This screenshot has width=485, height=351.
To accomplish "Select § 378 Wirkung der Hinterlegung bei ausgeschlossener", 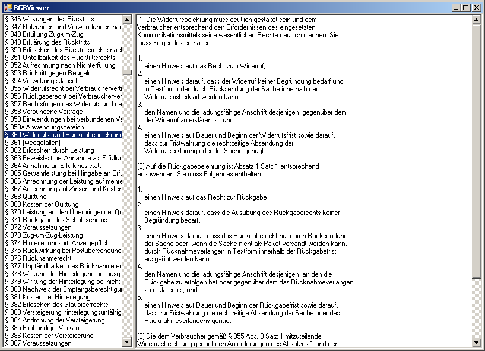I will click(63, 274).
